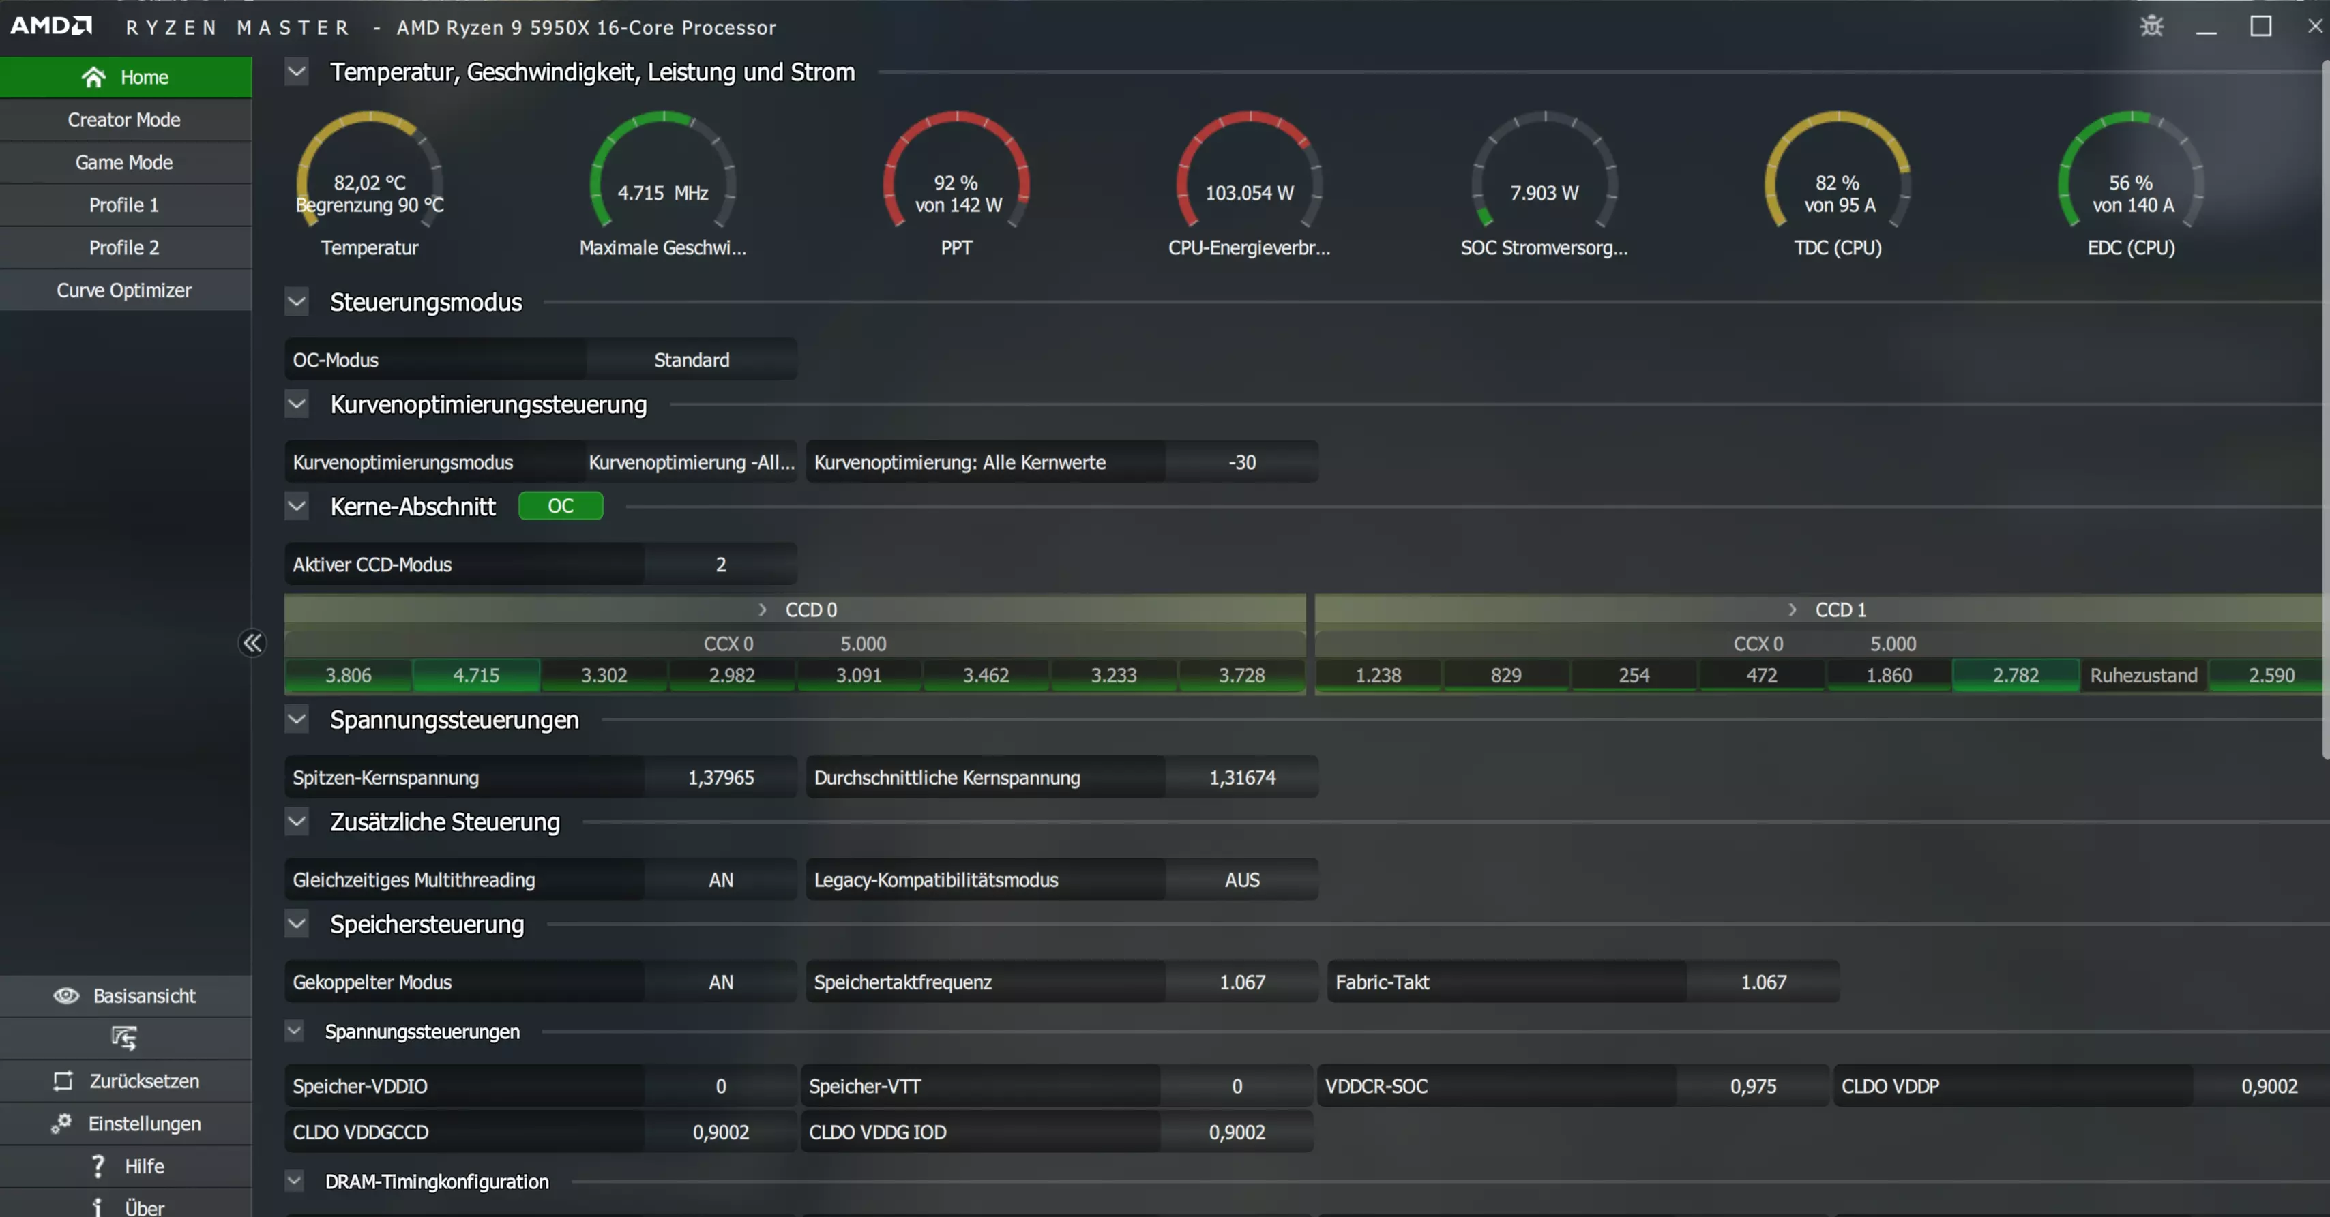The height and width of the screenshot is (1217, 2330).
Task: Collapse the DRAM-Timingkonfiguration subsection
Action: click(294, 1180)
